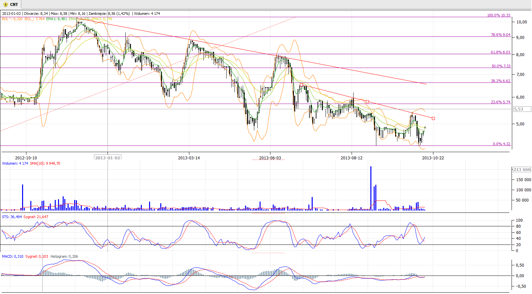Click the 2012-10-10 date axis label
This screenshot has height=294, width=532.
coord(26,158)
